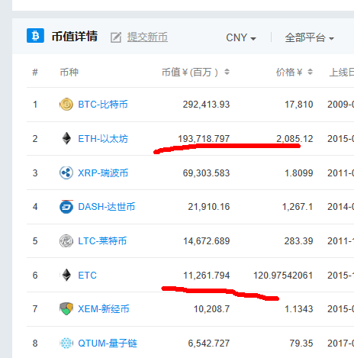This screenshot has height=358, width=354.
Task: Open the CNY currency dropdown
Action: pyautogui.click(x=241, y=38)
